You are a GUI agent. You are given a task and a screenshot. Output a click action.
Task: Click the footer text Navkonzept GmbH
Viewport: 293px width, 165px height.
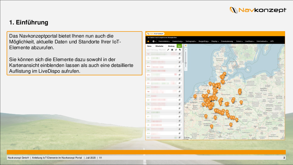coord(18,158)
